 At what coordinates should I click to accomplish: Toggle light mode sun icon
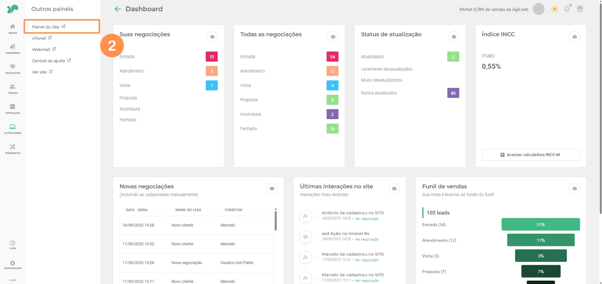554,9
